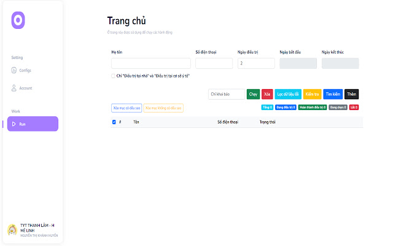
Task: Click the red Xóa button
Action: [267, 94]
